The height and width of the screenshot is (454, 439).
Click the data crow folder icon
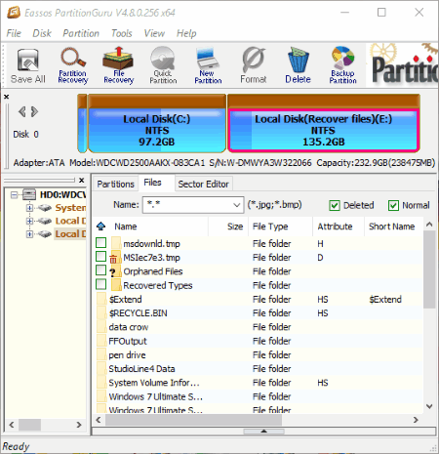[101, 327]
